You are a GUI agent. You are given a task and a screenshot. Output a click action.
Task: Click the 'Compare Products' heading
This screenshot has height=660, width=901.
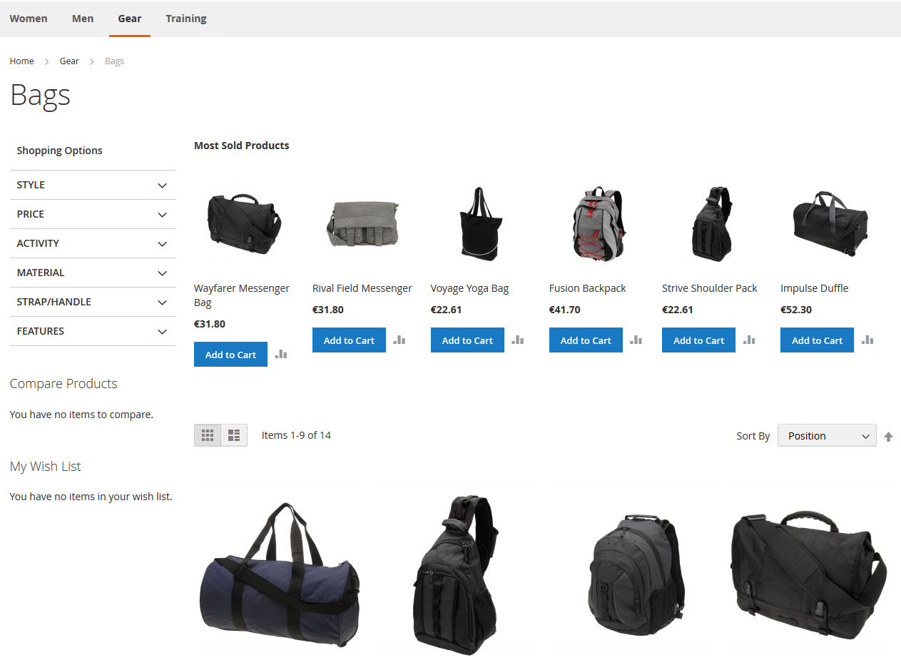point(63,384)
